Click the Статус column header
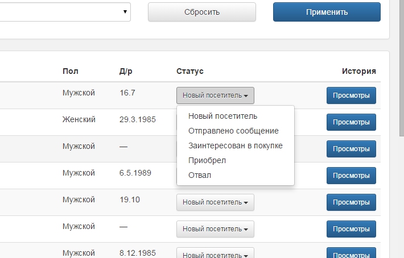The height and width of the screenshot is (258, 404). pos(190,71)
